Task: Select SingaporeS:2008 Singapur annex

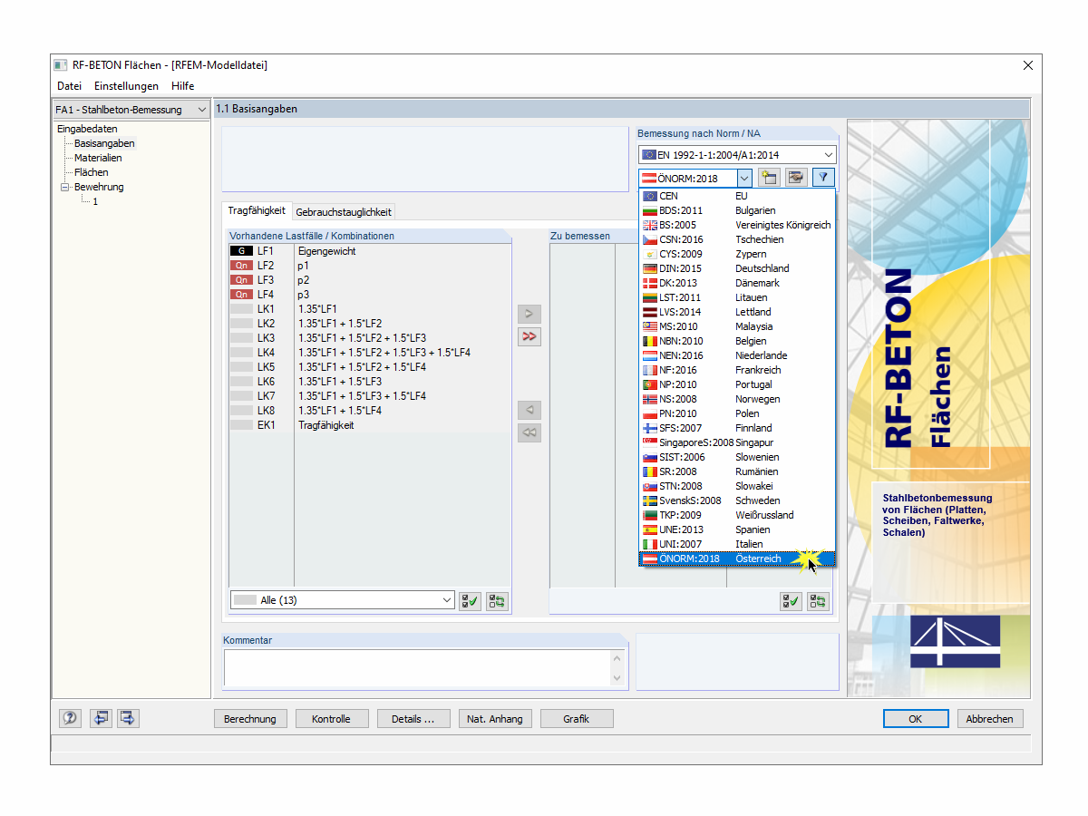Action: click(737, 442)
